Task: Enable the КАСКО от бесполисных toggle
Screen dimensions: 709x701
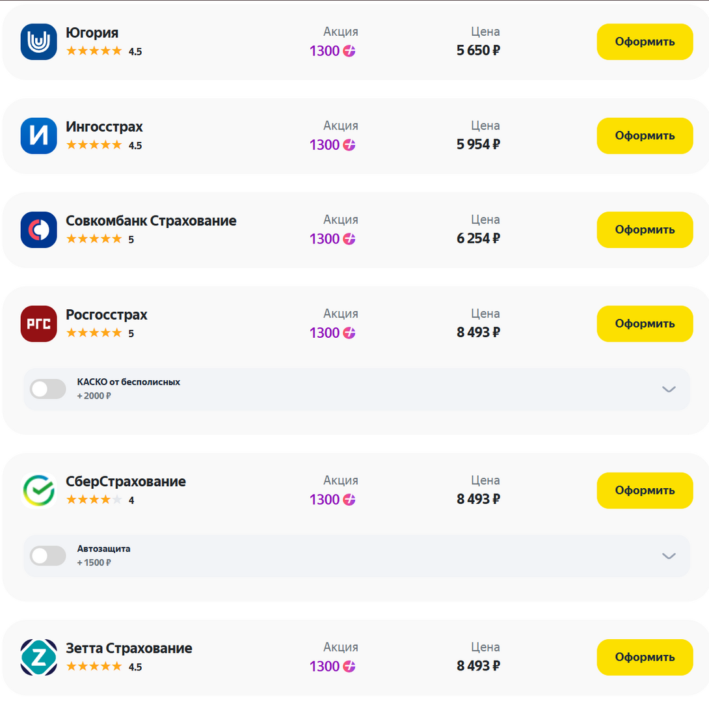Action: tap(48, 389)
